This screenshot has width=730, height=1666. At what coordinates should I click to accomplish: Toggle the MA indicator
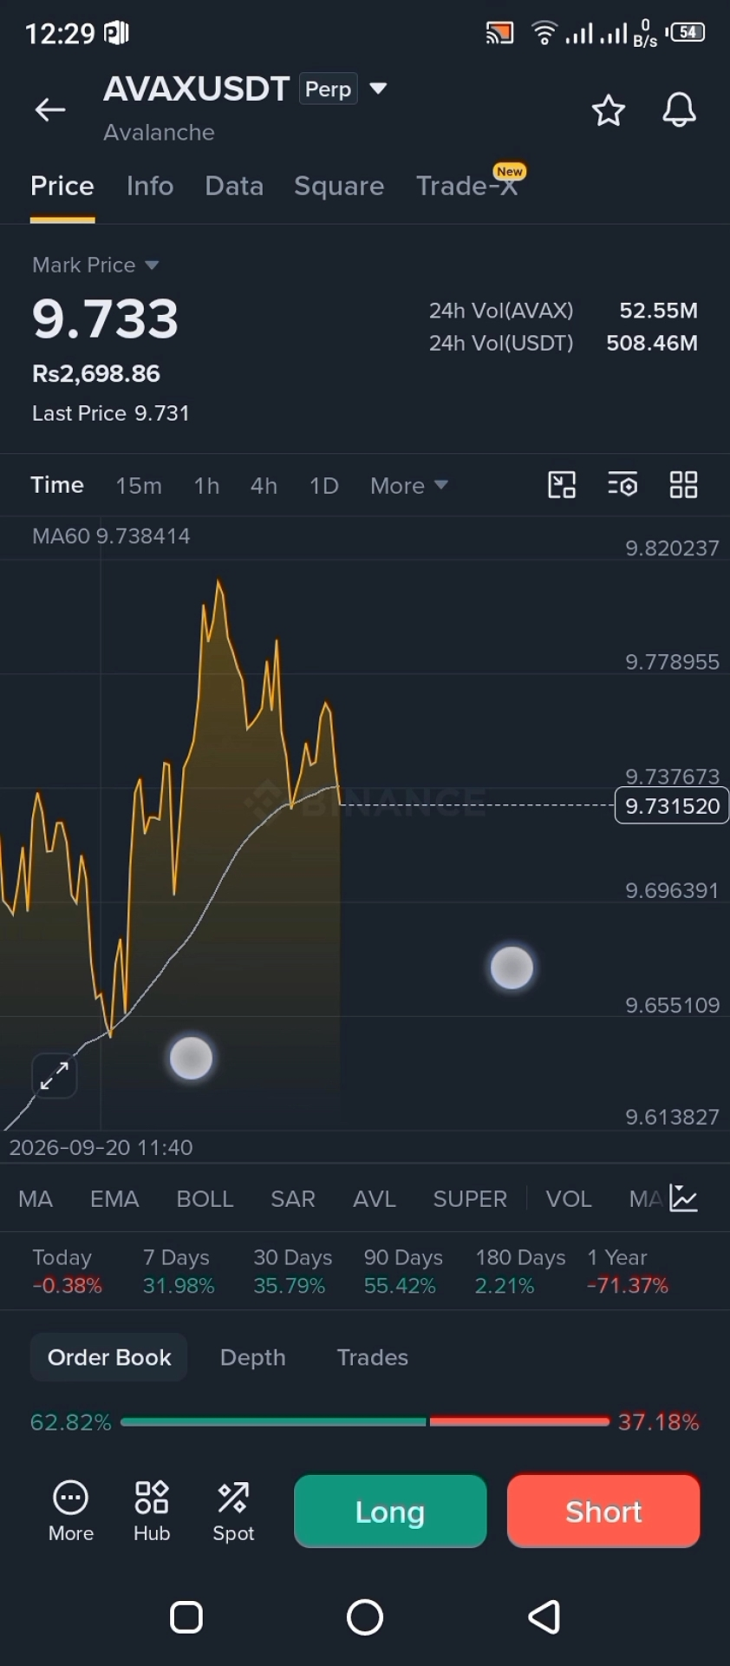click(36, 1199)
